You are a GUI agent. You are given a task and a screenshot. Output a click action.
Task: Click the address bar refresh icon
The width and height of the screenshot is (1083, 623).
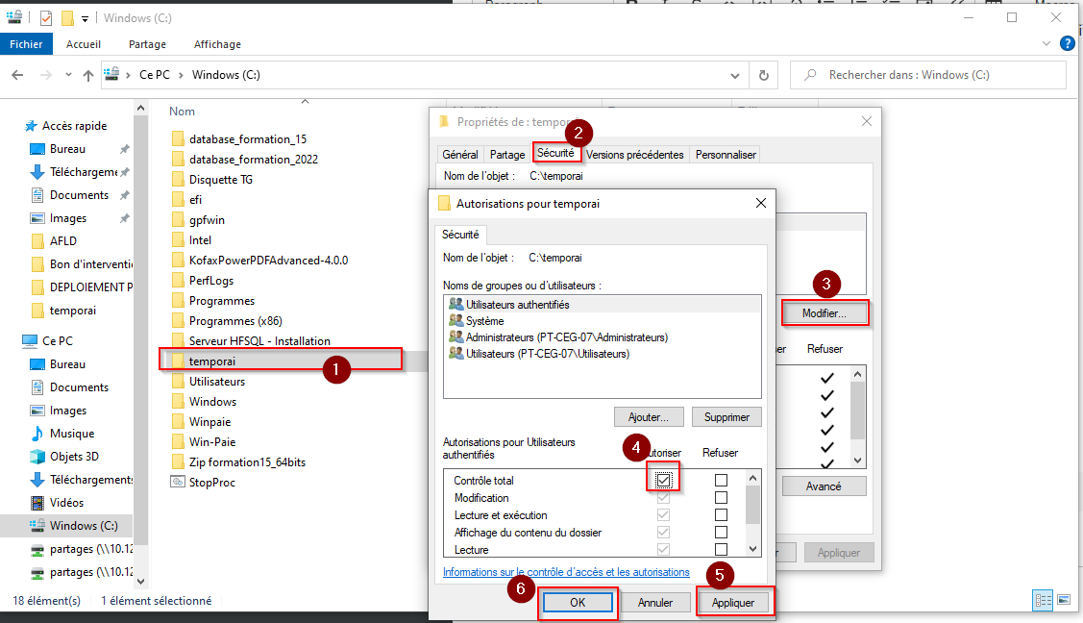click(x=763, y=75)
